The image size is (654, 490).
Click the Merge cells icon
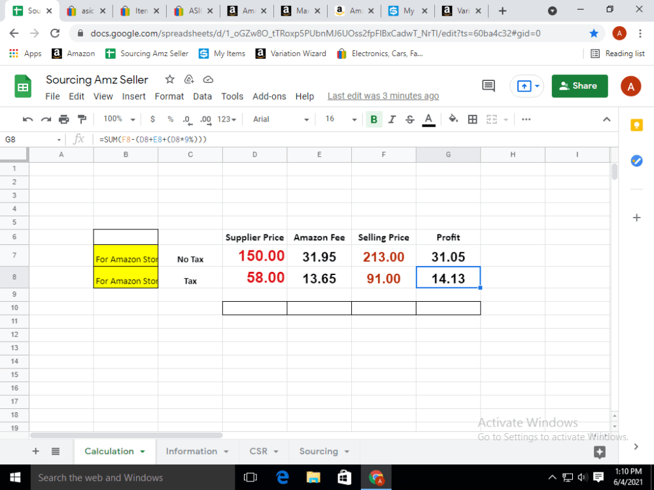coord(492,120)
